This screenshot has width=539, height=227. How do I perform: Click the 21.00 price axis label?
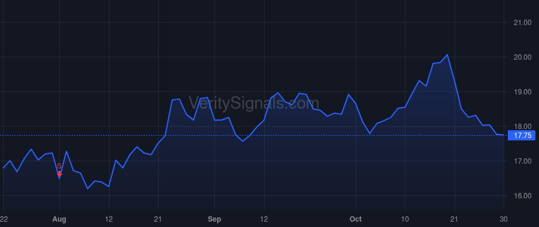pyautogui.click(x=522, y=23)
